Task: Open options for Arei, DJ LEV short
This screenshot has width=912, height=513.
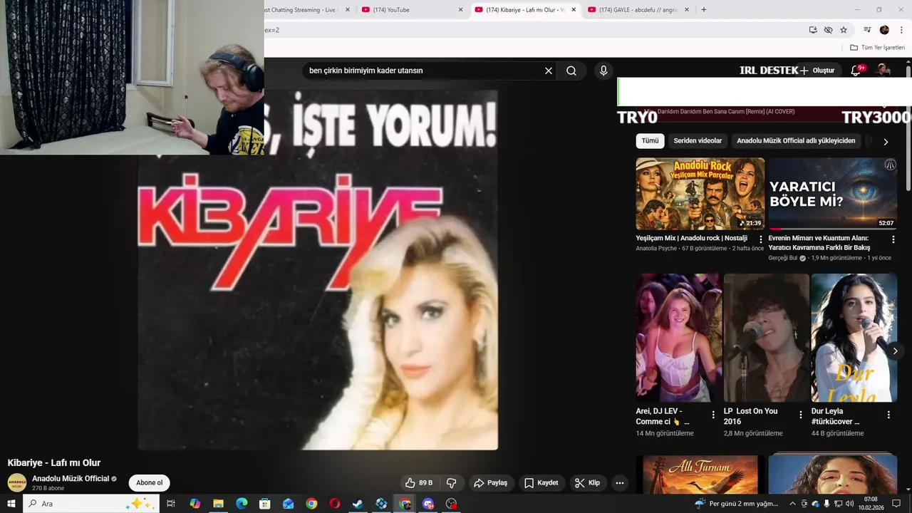Action: point(713,415)
